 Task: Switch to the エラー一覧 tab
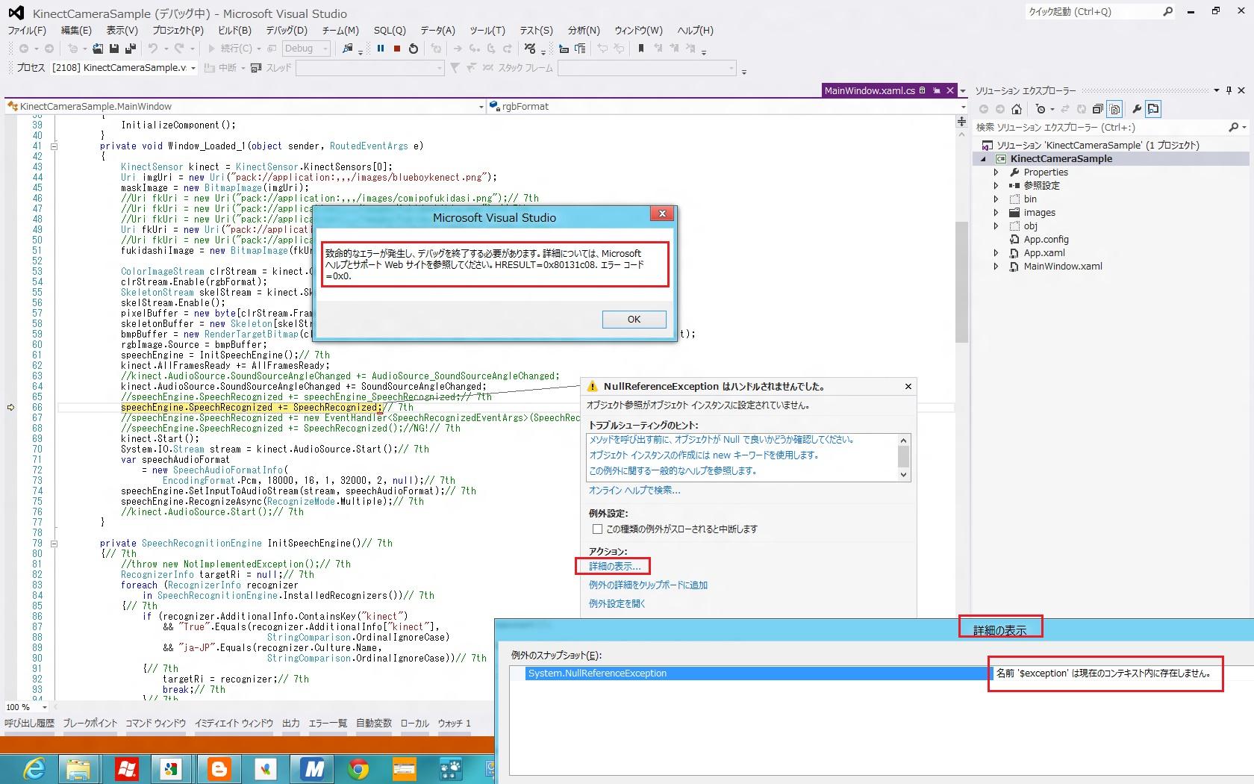pos(328,723)
